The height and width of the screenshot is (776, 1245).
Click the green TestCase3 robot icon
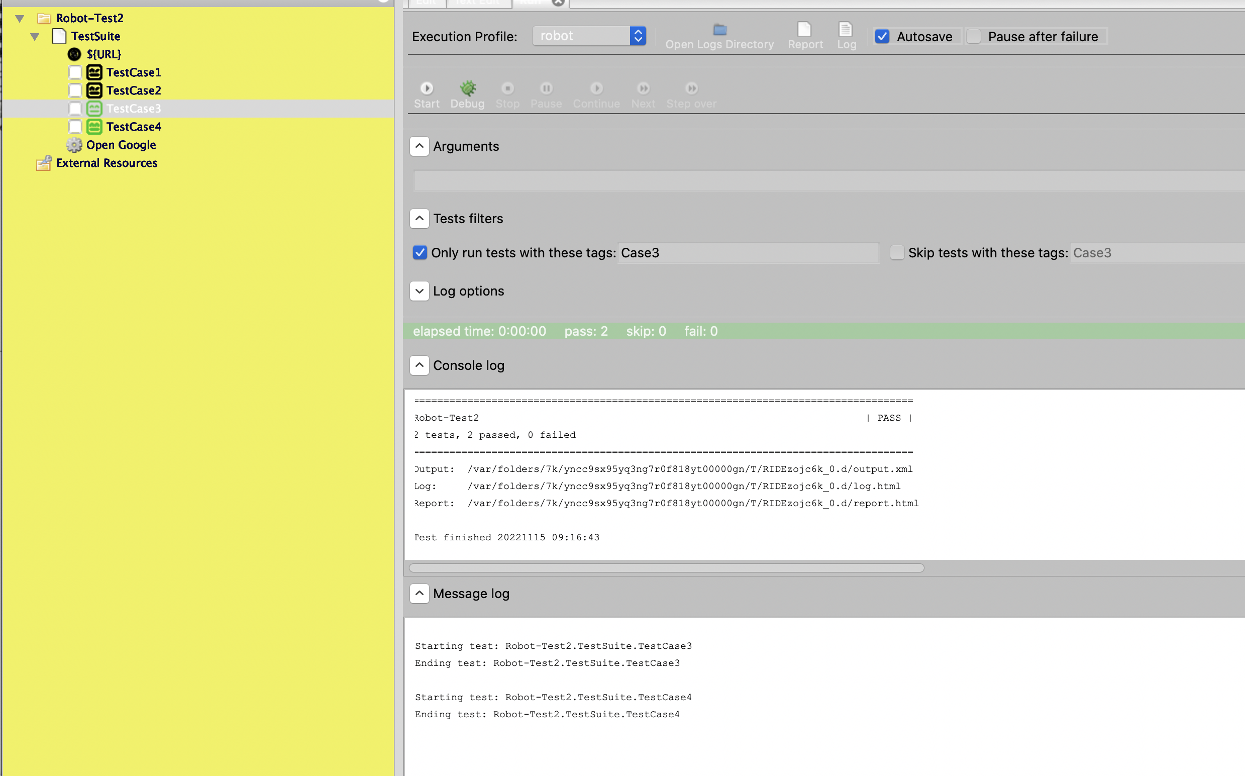[94, 109]
